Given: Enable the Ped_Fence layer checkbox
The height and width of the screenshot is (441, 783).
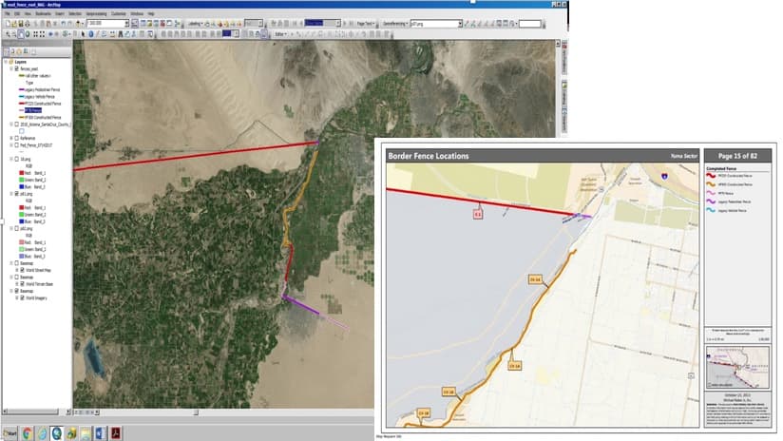Looking at the screenshot, I should 17,145.
